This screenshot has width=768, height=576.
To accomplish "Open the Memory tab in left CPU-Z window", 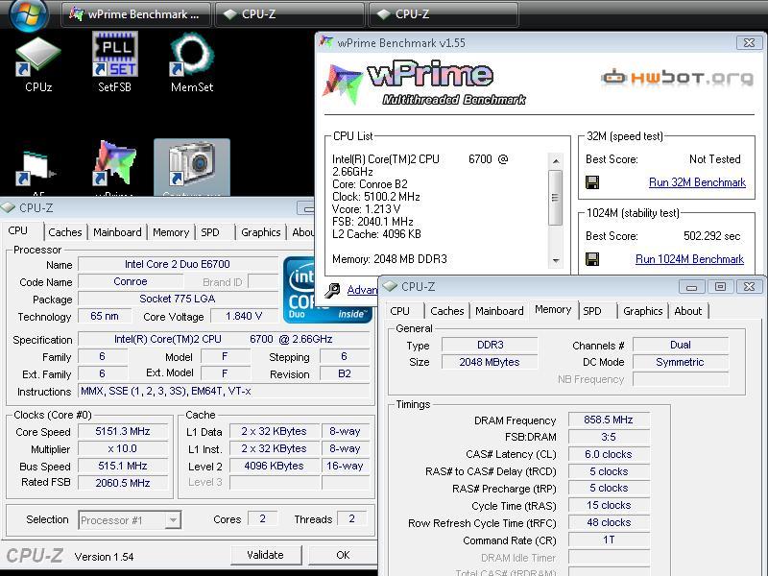I will pos(171,232).
